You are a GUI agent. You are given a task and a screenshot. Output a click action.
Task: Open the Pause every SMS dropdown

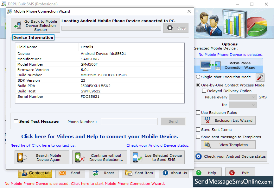pyautogui.click(x=243, y=97)
